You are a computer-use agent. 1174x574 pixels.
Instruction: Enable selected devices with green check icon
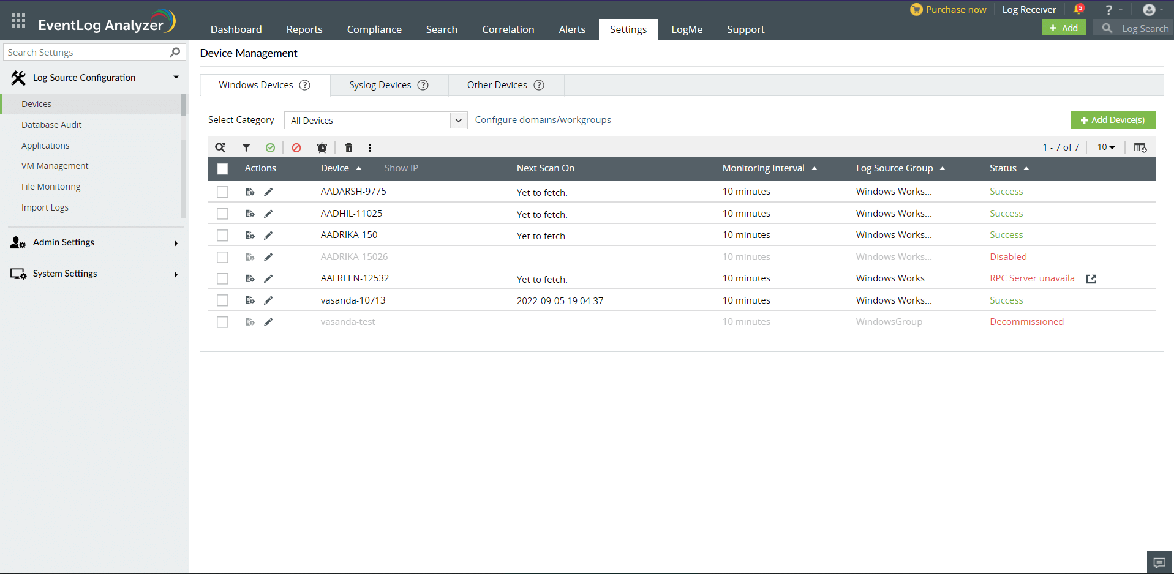click(x=271, y=147)
